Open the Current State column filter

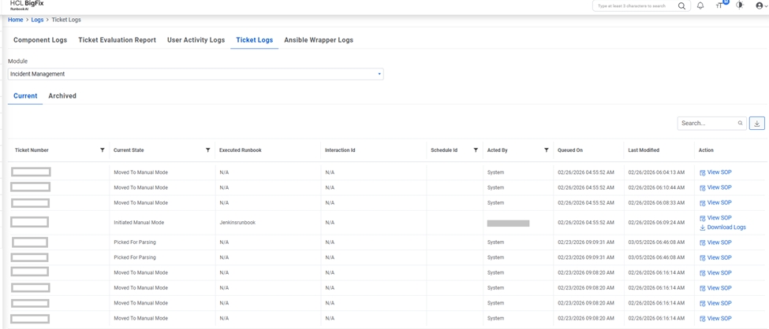pos(208,150)
